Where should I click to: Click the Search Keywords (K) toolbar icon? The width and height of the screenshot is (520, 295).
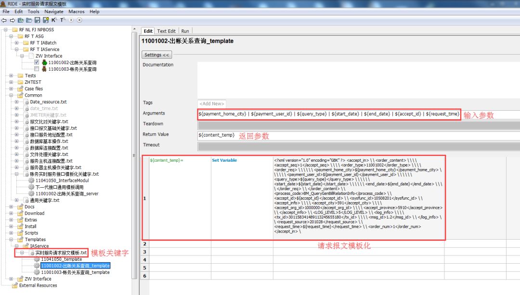point(54,20)
